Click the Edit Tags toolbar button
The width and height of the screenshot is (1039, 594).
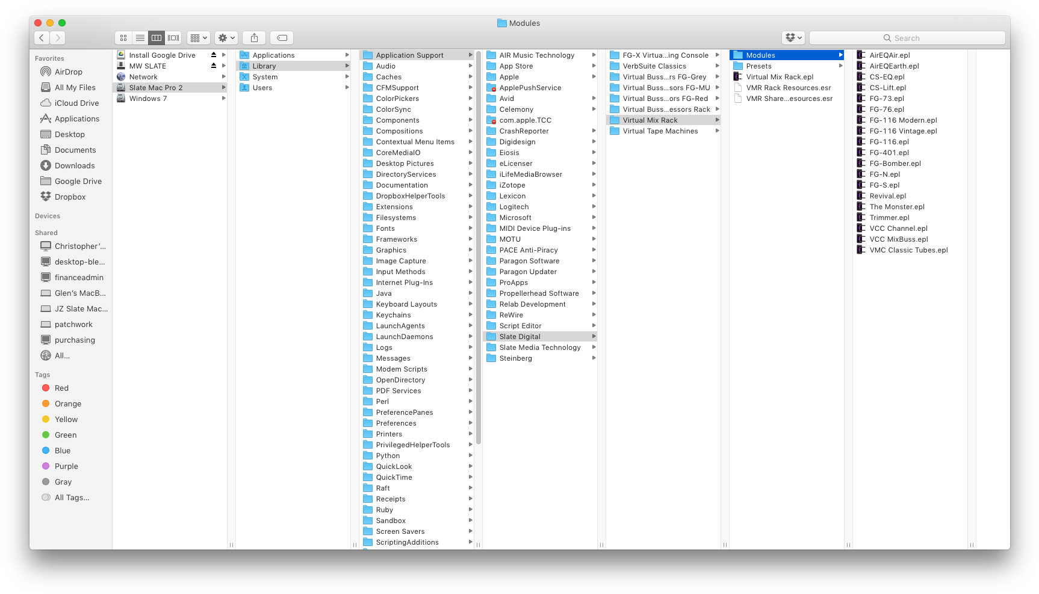coord(282,38)
